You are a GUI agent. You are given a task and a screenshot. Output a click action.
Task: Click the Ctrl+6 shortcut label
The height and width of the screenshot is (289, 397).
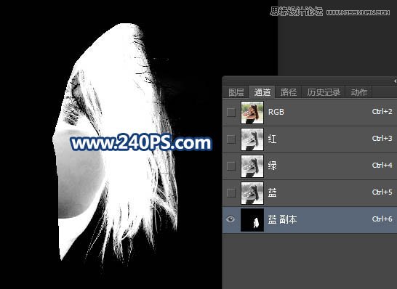point(382,219)
